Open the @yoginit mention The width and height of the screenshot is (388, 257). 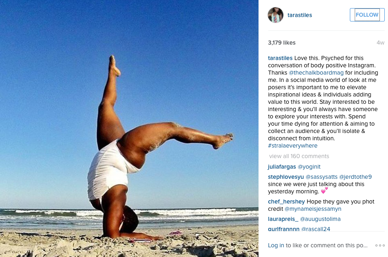click(309, 167)
